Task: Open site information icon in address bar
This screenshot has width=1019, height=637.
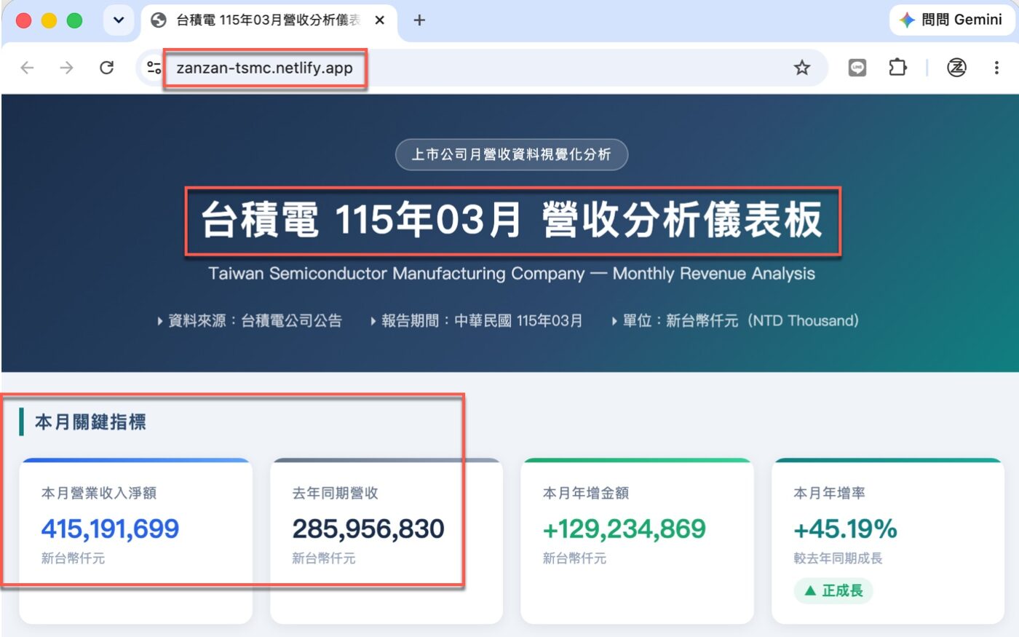Action: pyautogui.click(x=154, y=68)
